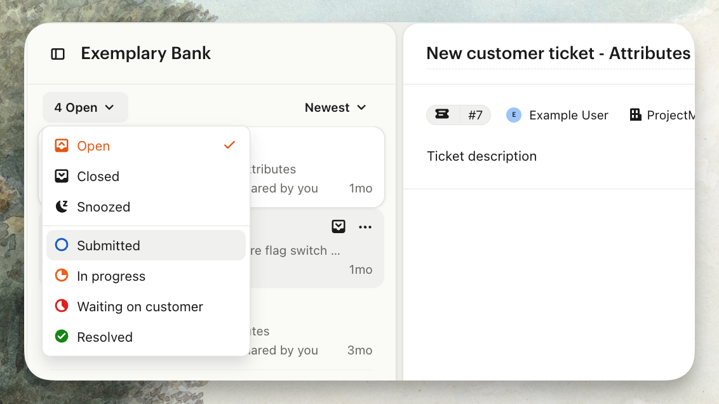
Task: Close conversation using the archive icon
Action: [339, 227]
